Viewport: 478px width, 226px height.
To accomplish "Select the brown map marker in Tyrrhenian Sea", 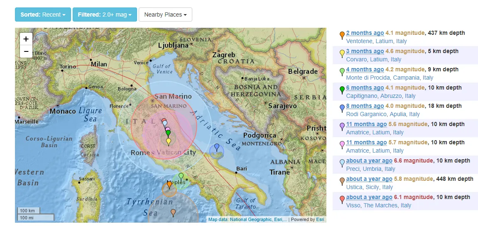I will [x=173, y=213].
